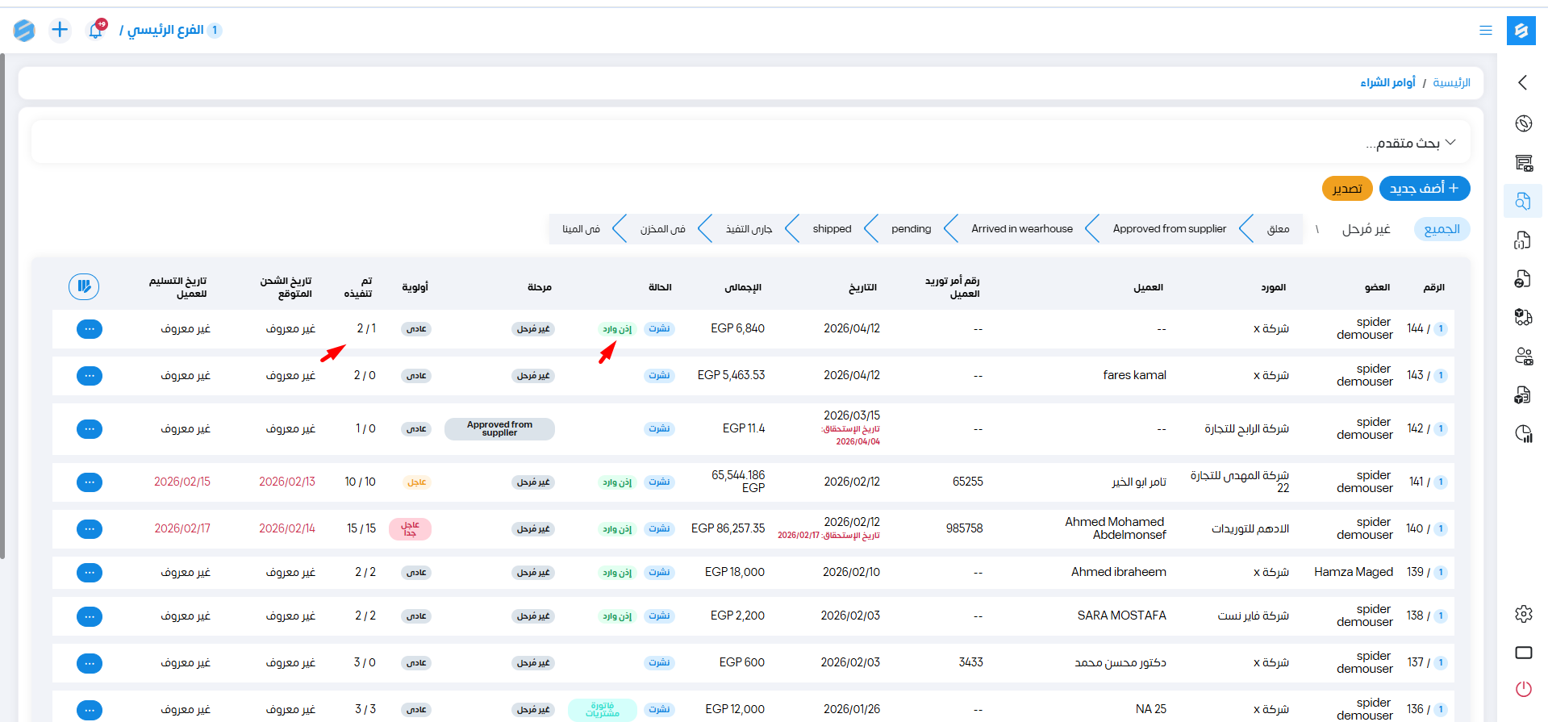Click the notifications bell icon

[x=96, y=31]
